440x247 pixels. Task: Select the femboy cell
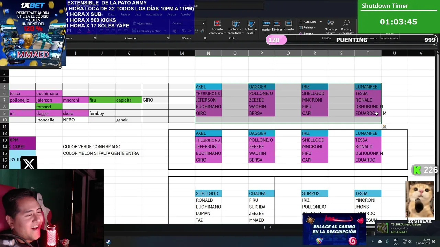coord(102,113)
